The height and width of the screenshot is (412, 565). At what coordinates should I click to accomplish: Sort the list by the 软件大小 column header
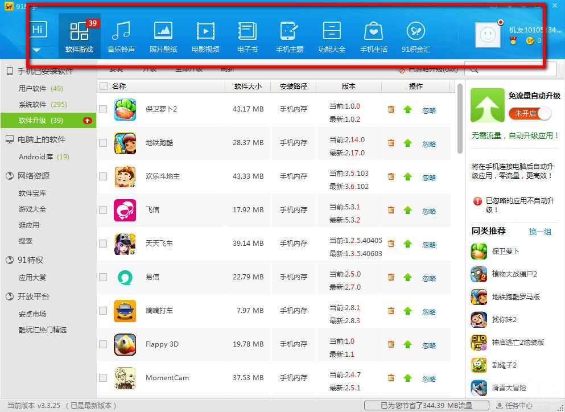[x=248, y=86]
